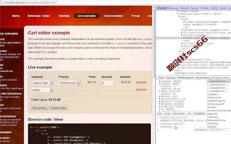
Task: Click the Add product button
Action: (x=40, y=108)
